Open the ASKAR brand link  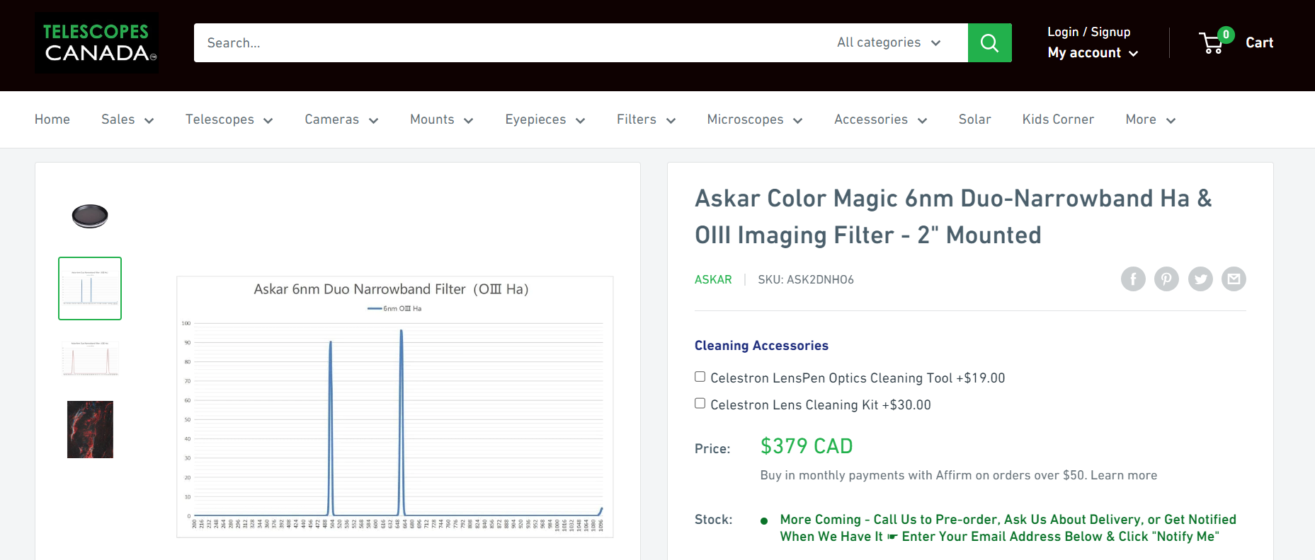(x=713, y=279)
